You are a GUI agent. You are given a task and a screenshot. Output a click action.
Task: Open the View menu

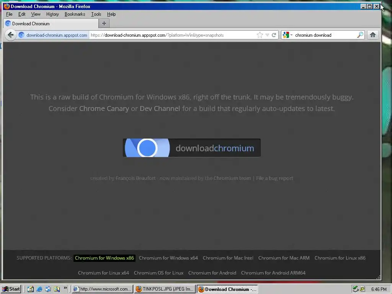coord(36,14)
